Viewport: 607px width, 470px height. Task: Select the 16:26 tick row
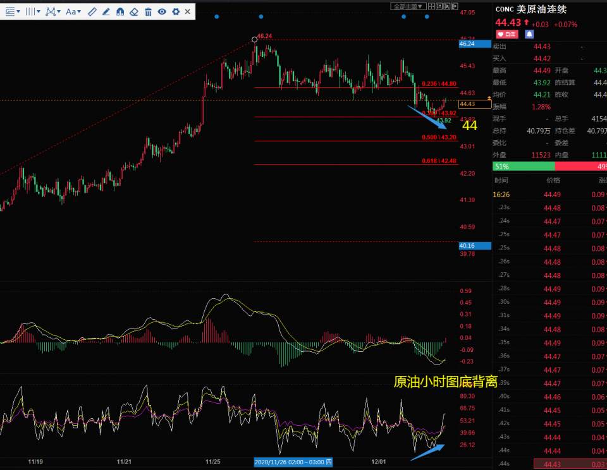pos(549,195)
